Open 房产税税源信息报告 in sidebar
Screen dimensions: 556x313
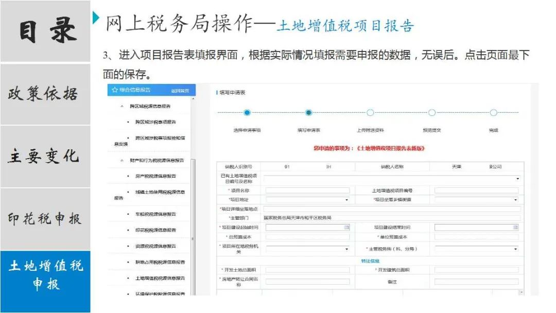(x=155, y=176)
